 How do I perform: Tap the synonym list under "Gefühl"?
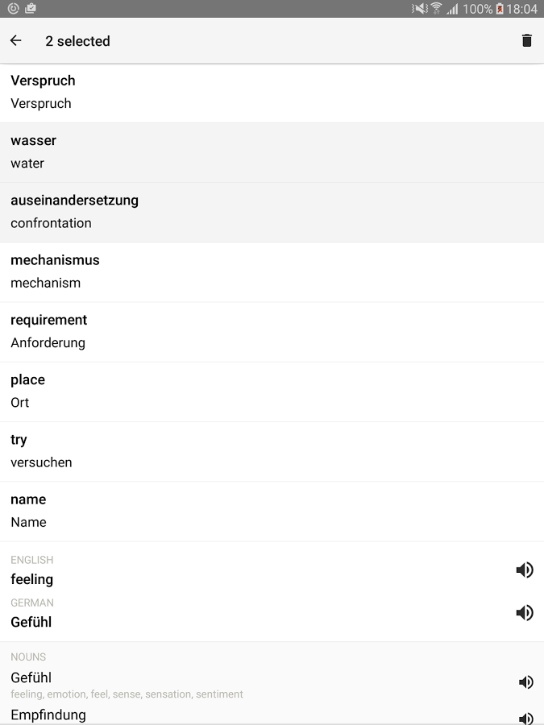(125, 694)
